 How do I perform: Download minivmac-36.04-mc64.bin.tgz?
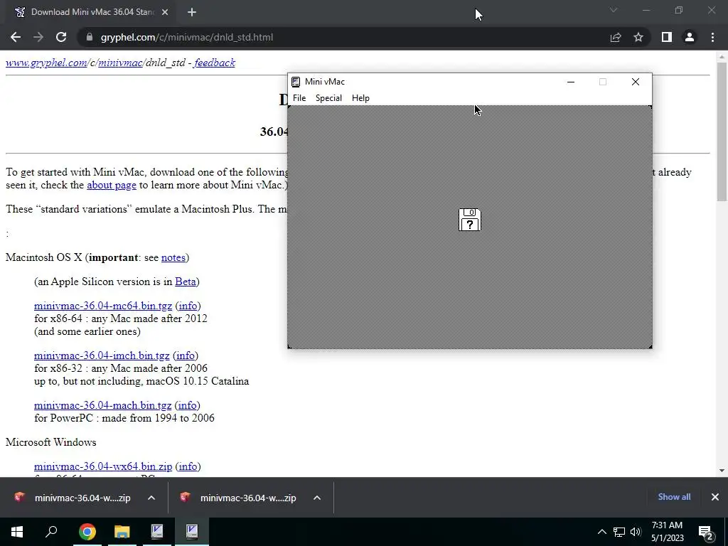pos(103,306)
